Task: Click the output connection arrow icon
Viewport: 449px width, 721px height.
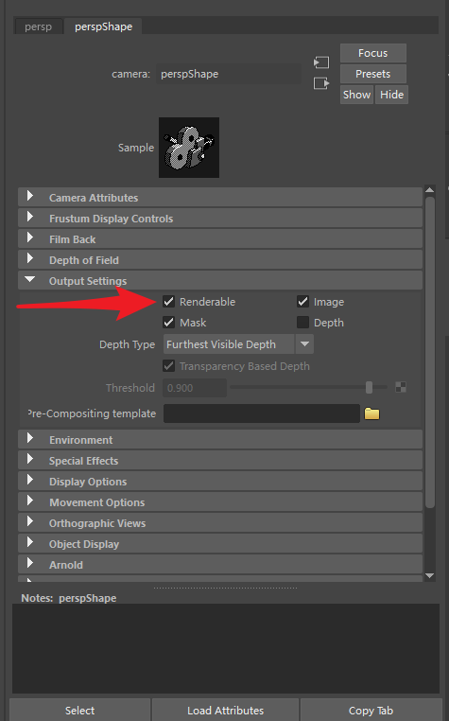Action: point(321,83)
